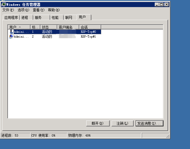Viewport: 190px width, 149px height.
Task: Minimize the Task Manager window
Action: point(157,5)
